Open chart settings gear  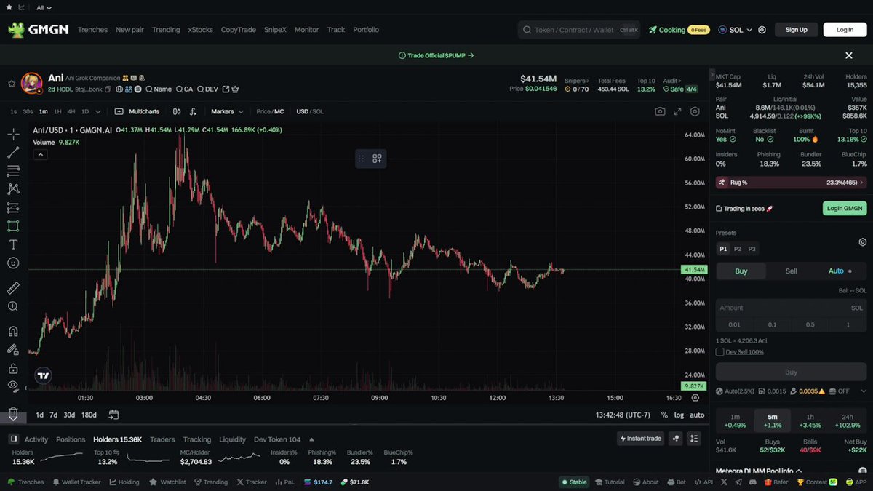pos(695,111)
